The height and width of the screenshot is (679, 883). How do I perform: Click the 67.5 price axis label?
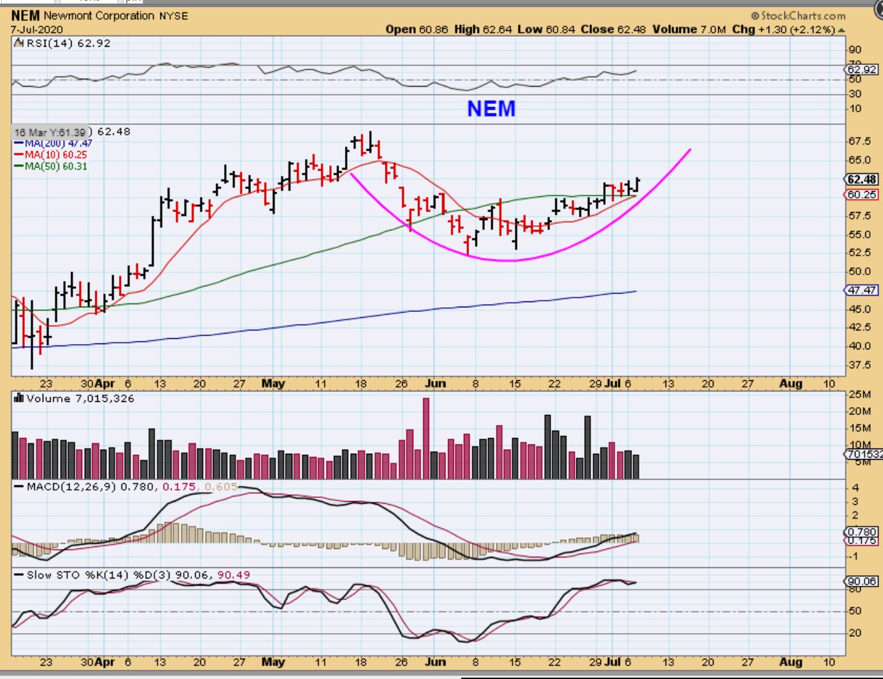click(x=859, y=142)
